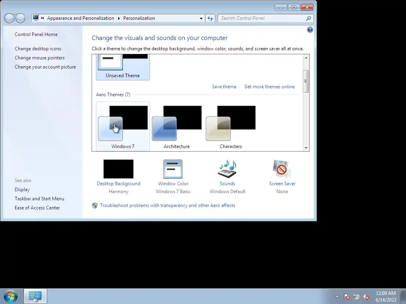406x304 pixels.
Task: Click the Personalization breadcrumb
Action: [139, 18]
